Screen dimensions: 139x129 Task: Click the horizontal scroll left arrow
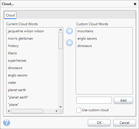click(x=9, y=111)
